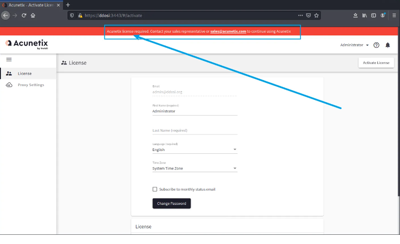Viewport: 400px width, 244px height.
Task: Select License in the sidebar
Action: pyautogui.click(x=28, y=74)
